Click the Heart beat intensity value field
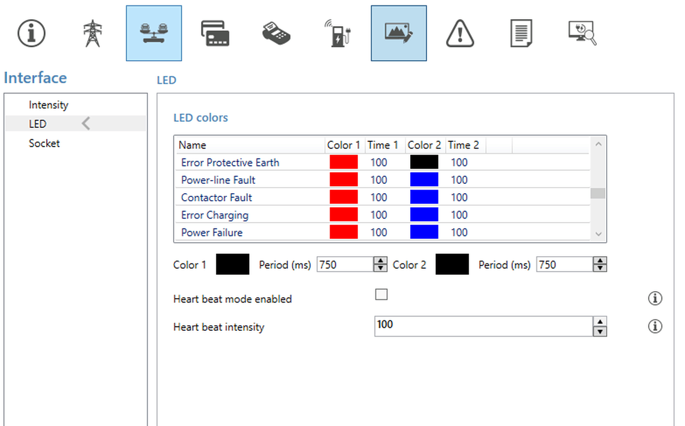The width and height of the screenshot is (685, 426). tap(483, 326)
